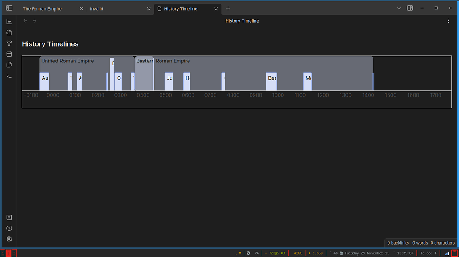Open the quick switcher file-search icon

click(x=9, y=32)
